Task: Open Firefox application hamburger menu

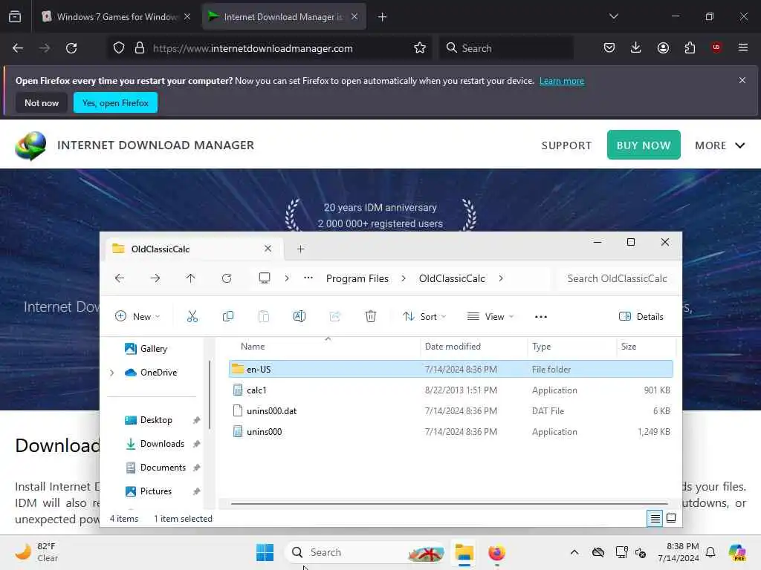Action: [743, 47]
